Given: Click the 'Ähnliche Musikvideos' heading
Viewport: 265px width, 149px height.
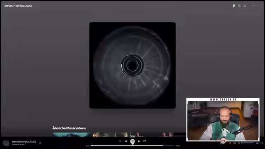Looking at the screenshot, I should 69,128.
